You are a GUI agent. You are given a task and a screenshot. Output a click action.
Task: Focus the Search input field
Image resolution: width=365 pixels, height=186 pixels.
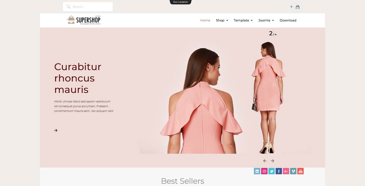pos(88,7)
